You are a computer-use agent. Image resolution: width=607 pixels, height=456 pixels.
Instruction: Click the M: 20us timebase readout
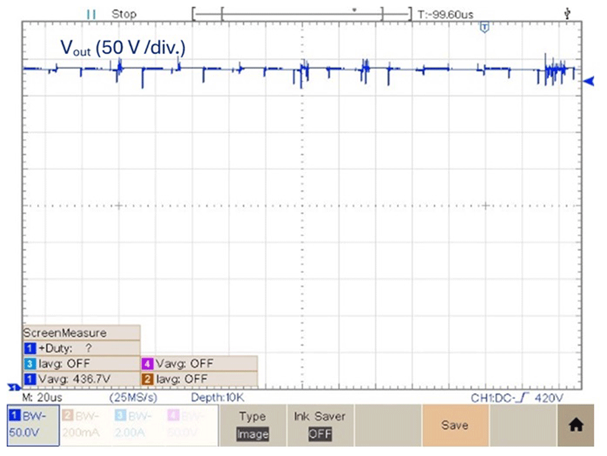pyautogui.click(x=42, y=398)
